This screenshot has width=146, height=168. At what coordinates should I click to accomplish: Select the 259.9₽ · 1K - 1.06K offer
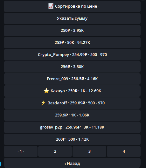click(x=72, y=115)
